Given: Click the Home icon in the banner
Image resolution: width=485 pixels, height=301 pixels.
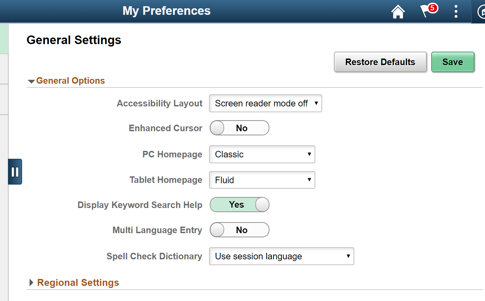Looking at the screenshot, I should 398,11.
